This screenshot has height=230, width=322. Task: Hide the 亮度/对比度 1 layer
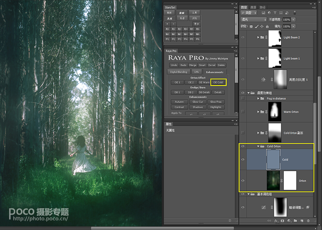tap(243, 79)
